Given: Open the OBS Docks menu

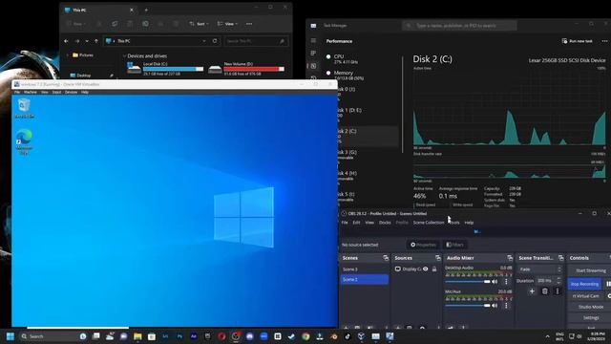Looking at the screenshot, I should pyautogui.click(x=385, y=223).
